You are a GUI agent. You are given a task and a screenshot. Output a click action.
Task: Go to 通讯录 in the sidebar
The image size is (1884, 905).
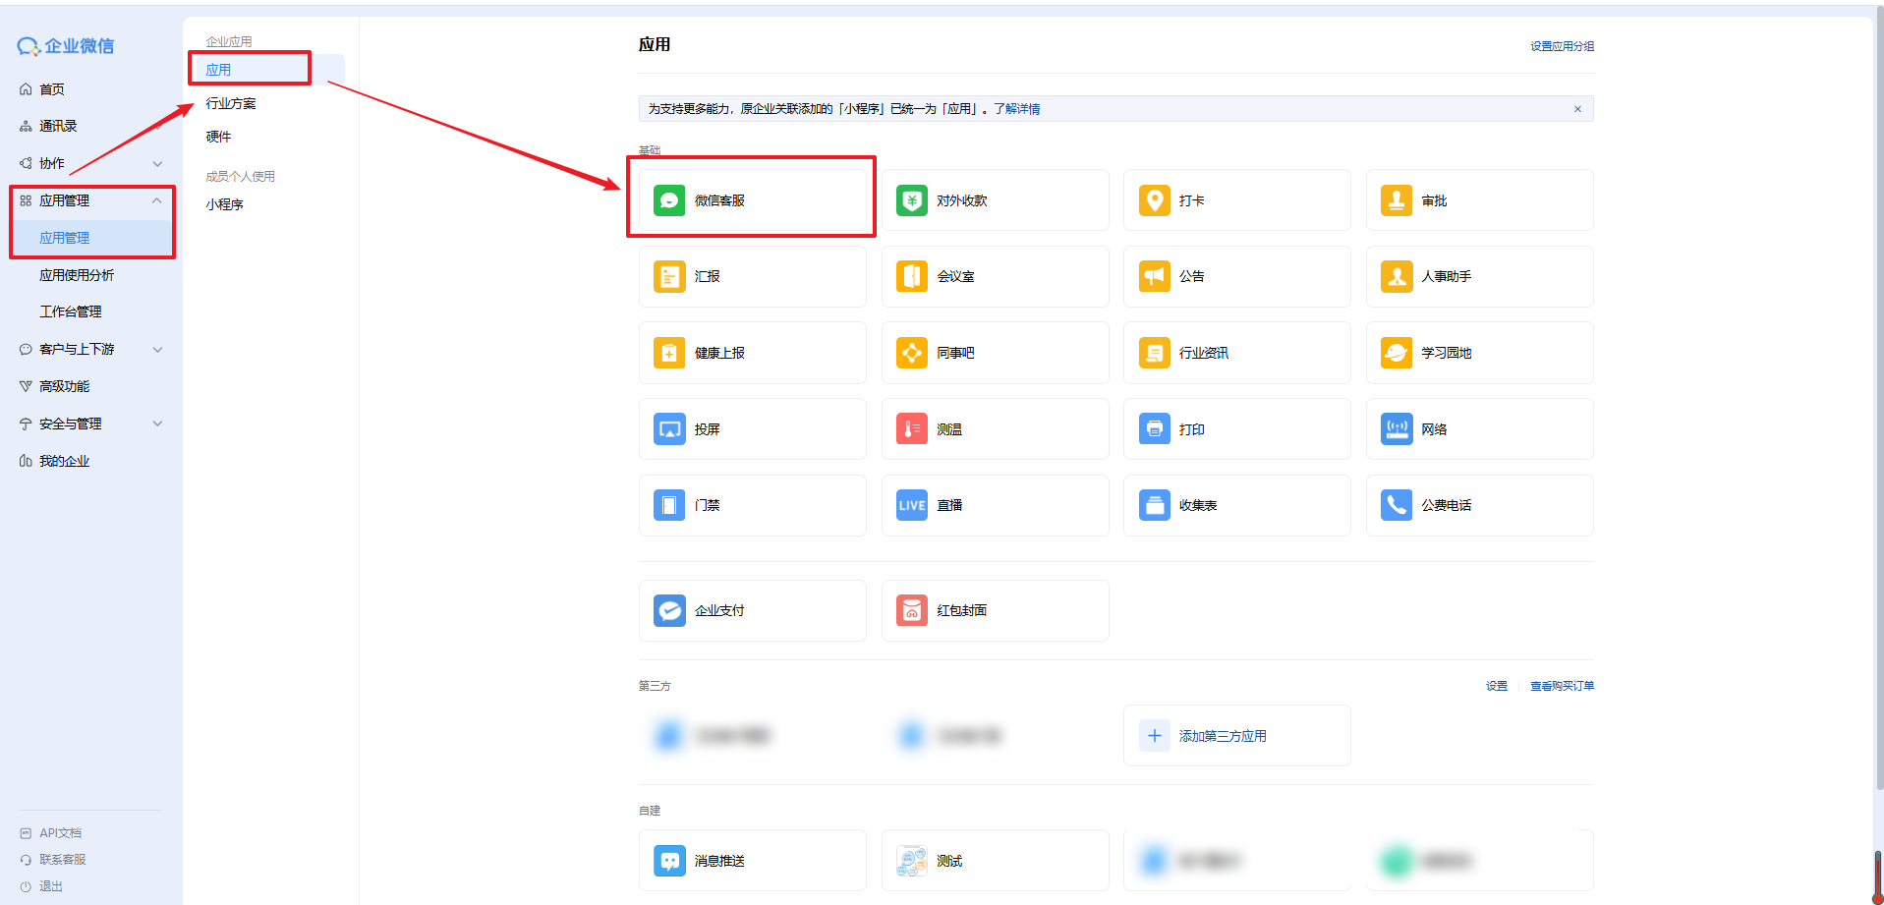click(58, 126)
